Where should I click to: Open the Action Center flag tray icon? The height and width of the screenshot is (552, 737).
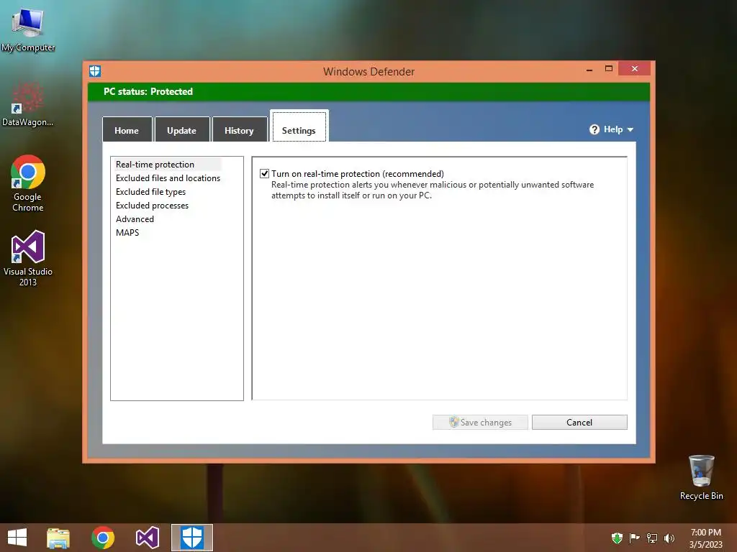(x=634, y=538)
